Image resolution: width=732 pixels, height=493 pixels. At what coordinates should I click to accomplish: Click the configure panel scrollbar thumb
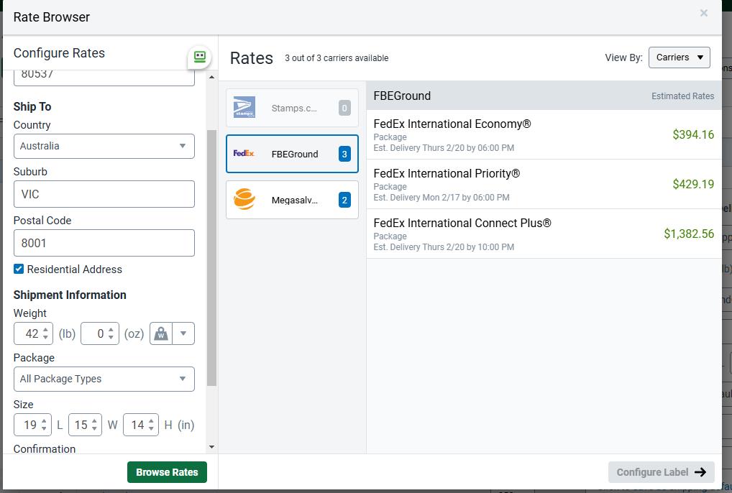(x=211, y=258)
